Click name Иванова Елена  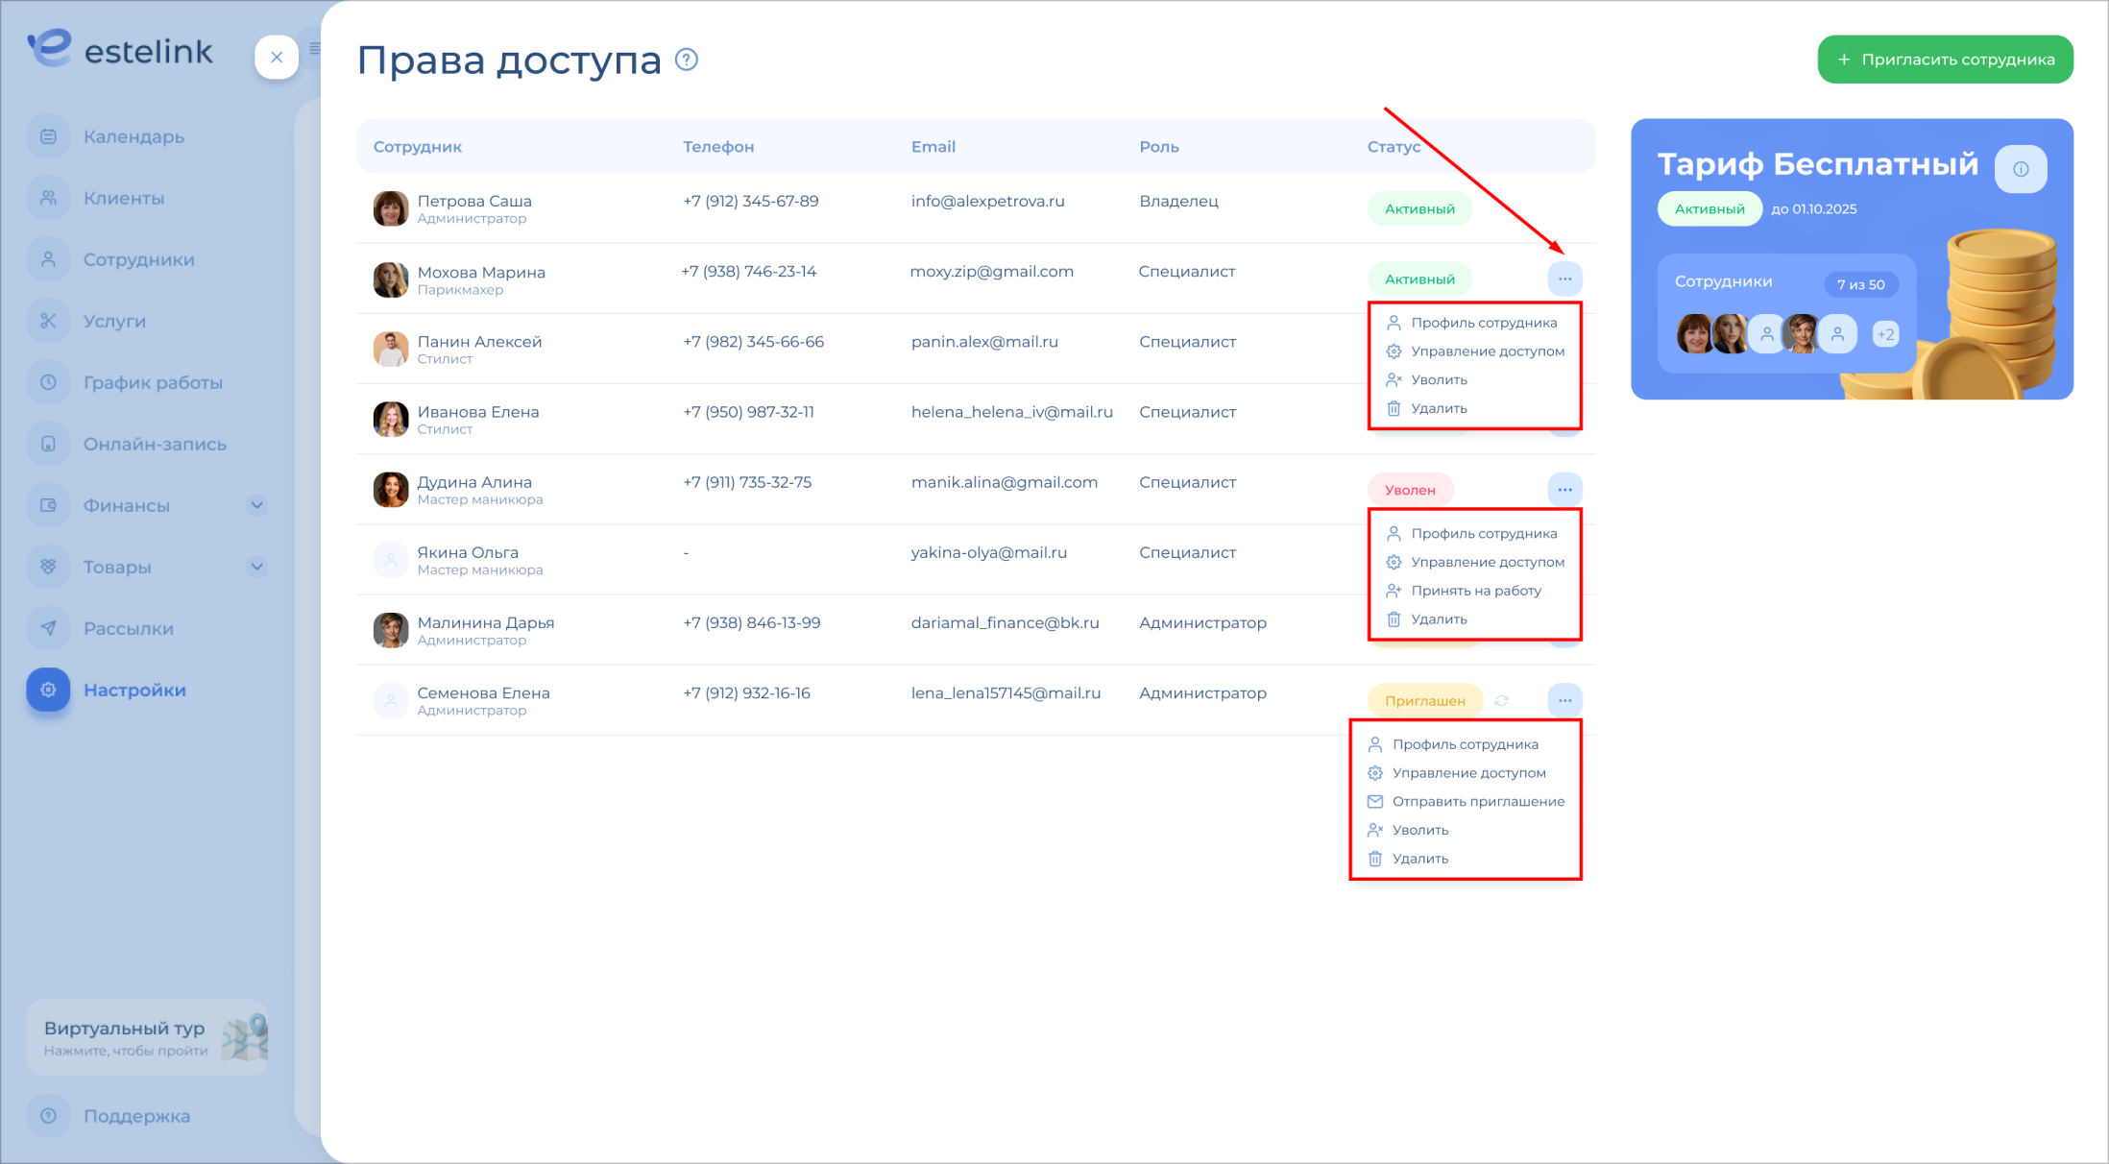478,412
